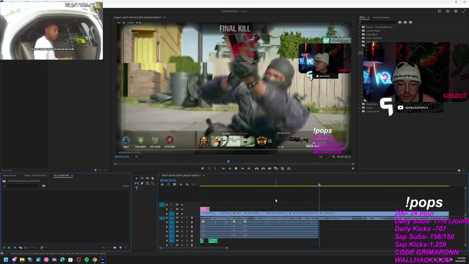
Task: Open the Full playback resolution dropdown
Action: tap(324, 157)
